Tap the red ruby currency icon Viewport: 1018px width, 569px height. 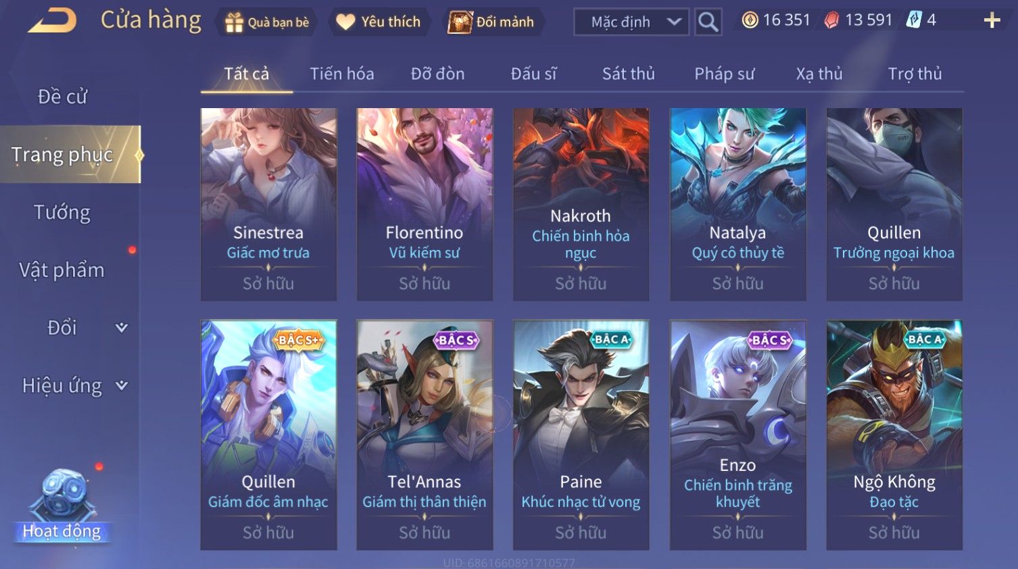click(831, 20)
